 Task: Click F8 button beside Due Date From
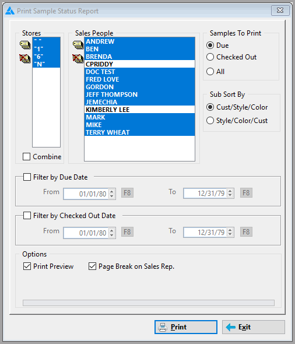pos(128,193)
